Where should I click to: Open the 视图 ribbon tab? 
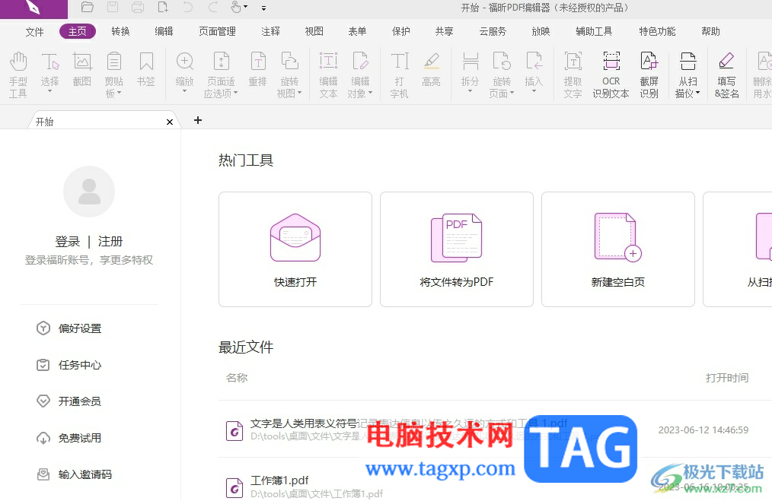[x=314, y=31]
